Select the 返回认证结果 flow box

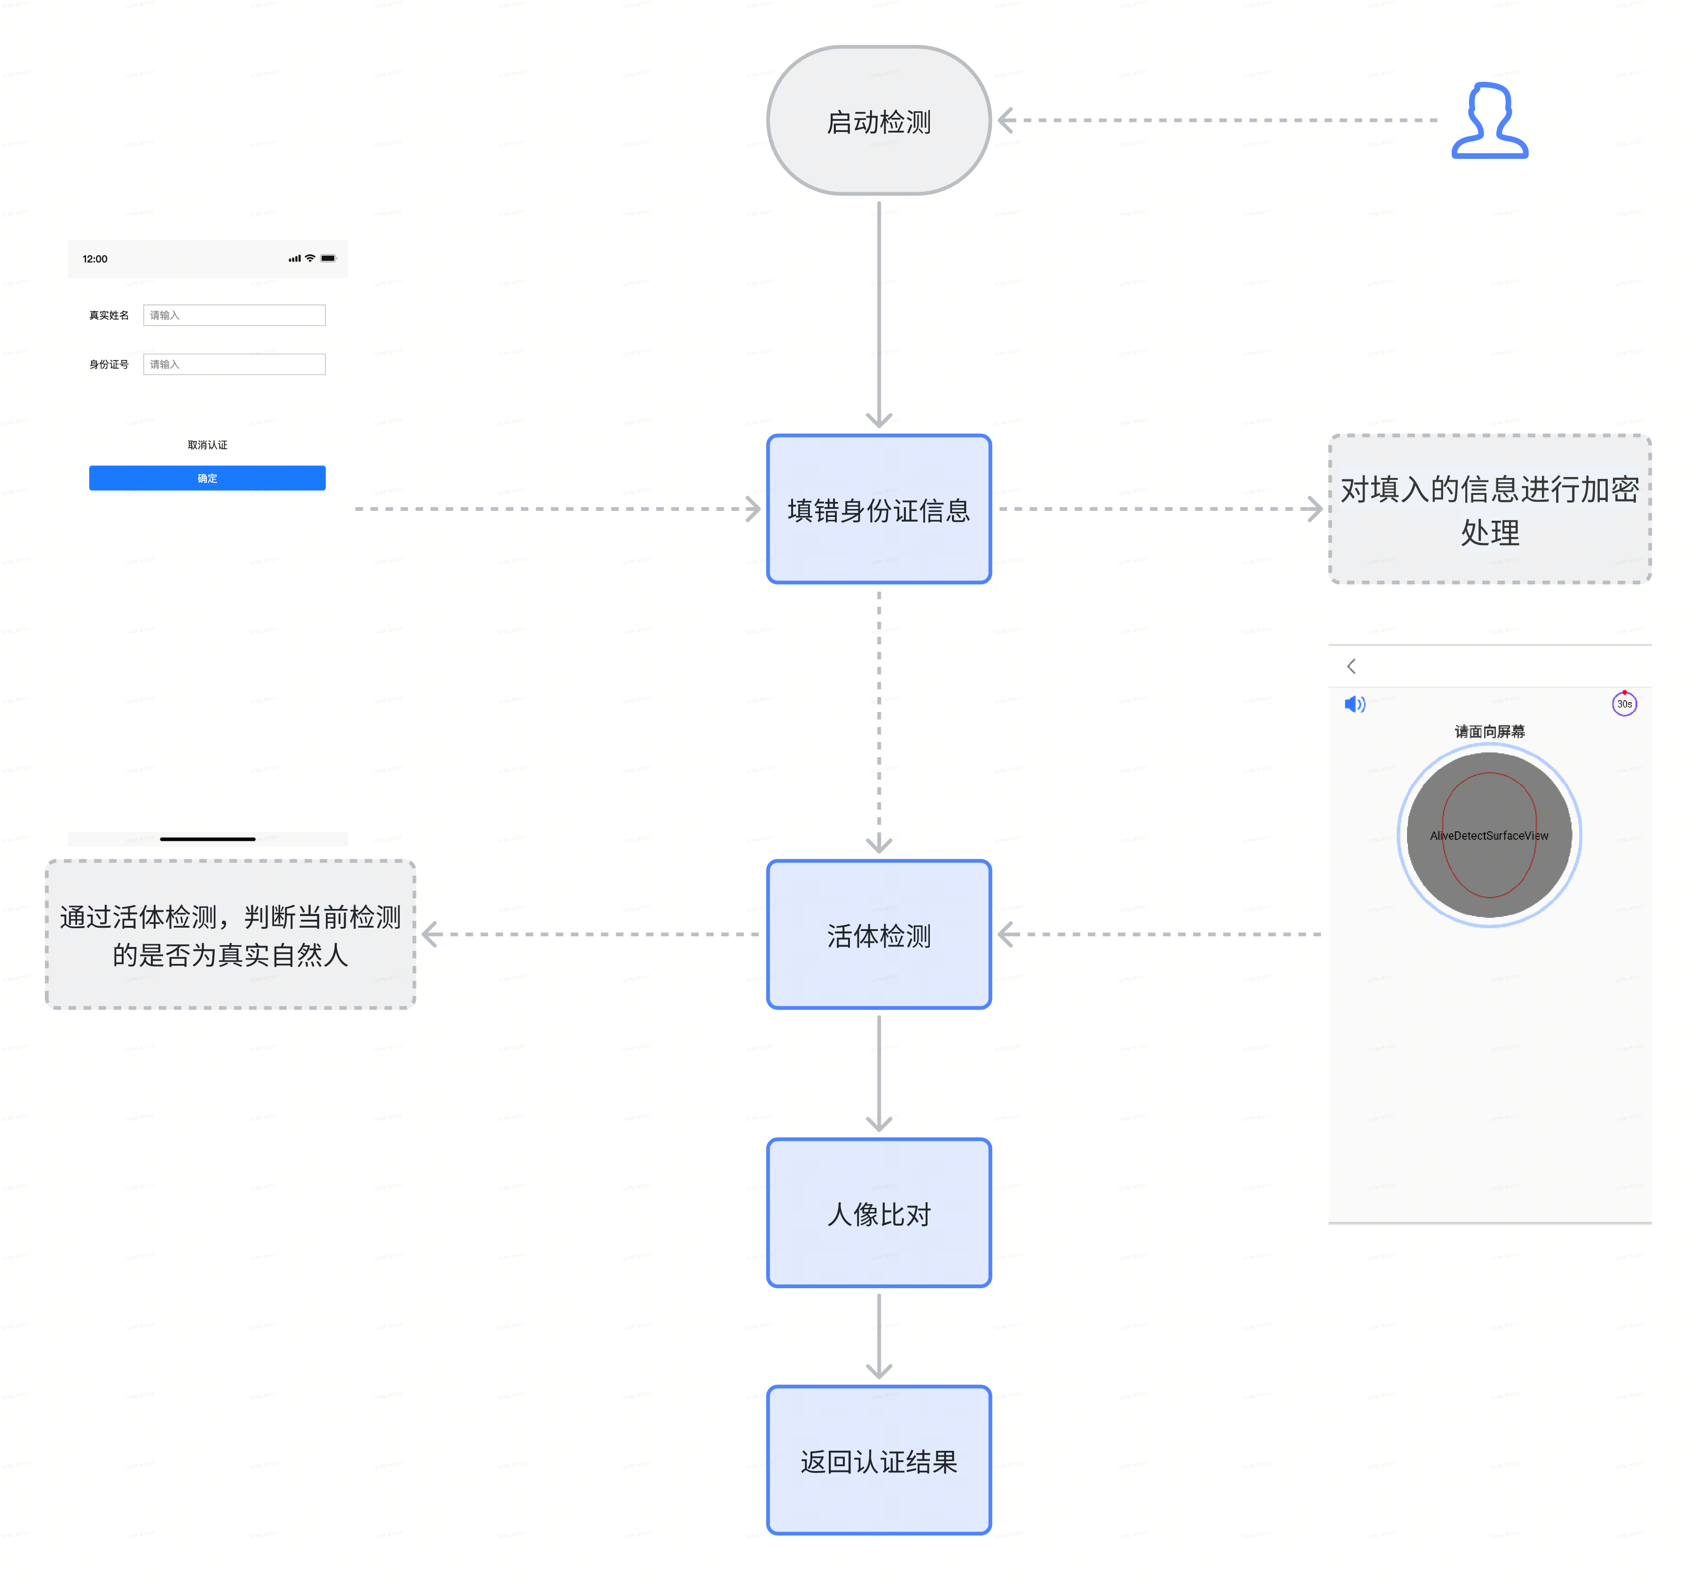(x=878, y=1461)
